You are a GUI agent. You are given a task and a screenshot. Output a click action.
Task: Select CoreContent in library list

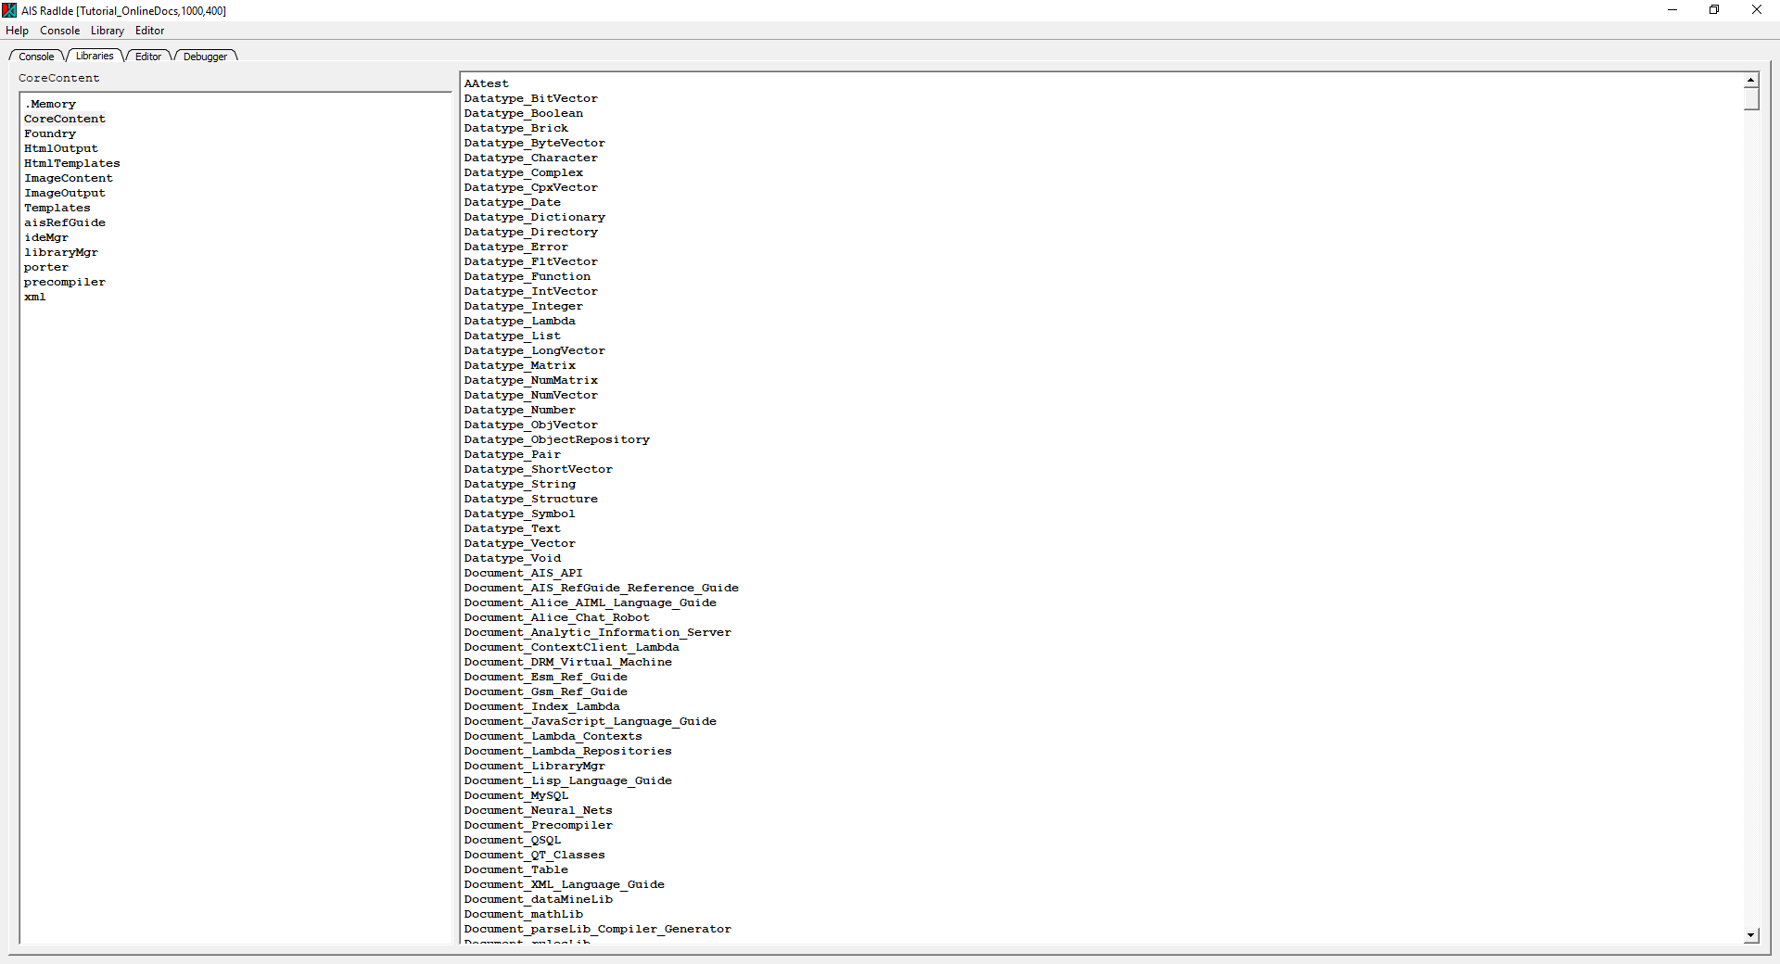tap(65, 119)
